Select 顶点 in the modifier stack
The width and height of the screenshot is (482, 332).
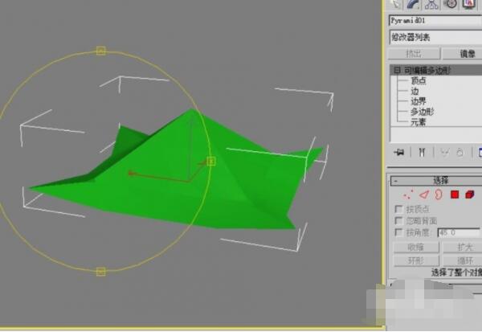419,80
